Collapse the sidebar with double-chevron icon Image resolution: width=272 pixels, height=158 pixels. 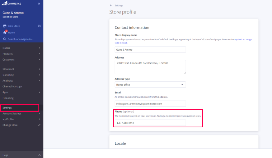click(39, 4)
